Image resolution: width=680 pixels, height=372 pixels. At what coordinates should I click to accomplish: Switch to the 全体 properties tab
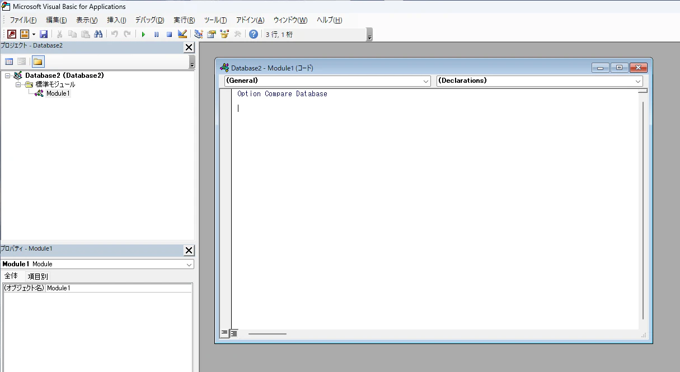(11, 276)
